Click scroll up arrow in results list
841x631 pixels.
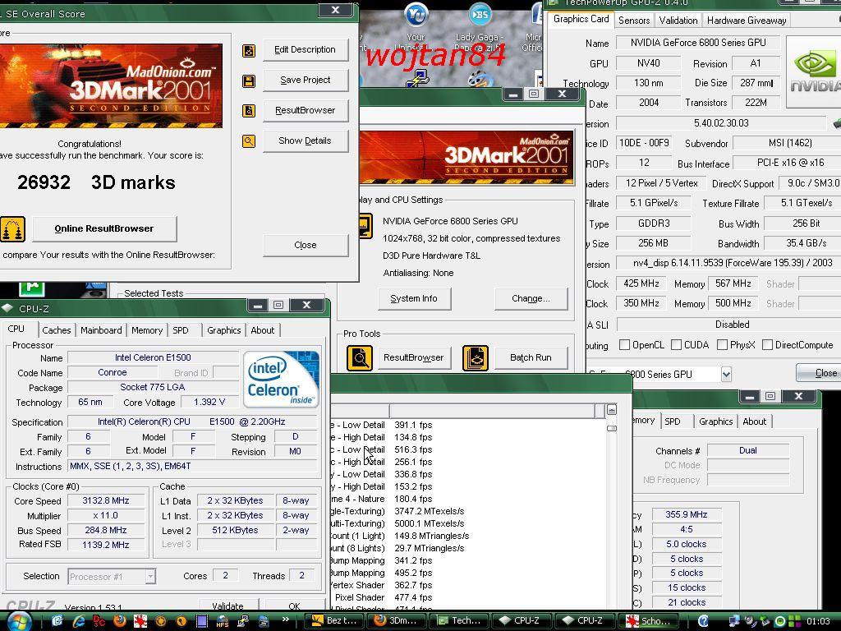pyautogui.click(x=611, y=411)
